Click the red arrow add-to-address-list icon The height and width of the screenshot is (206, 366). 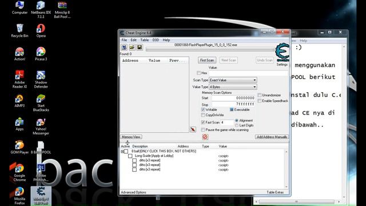click(x=193, y=130)
